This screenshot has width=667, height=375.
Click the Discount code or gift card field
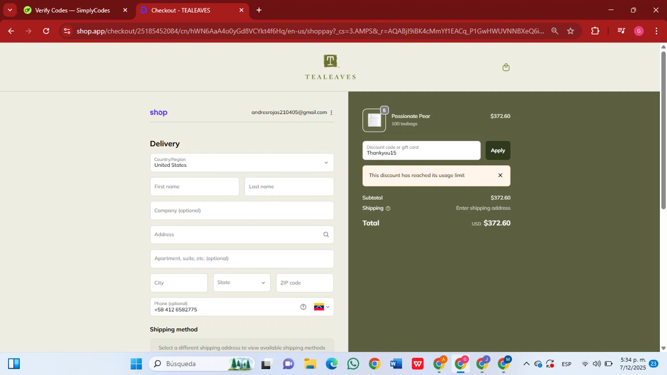(x=421, y=150)
